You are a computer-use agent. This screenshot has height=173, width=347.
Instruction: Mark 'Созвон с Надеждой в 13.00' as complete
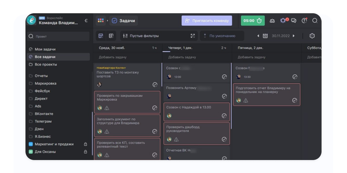click(x=224, y=116)
